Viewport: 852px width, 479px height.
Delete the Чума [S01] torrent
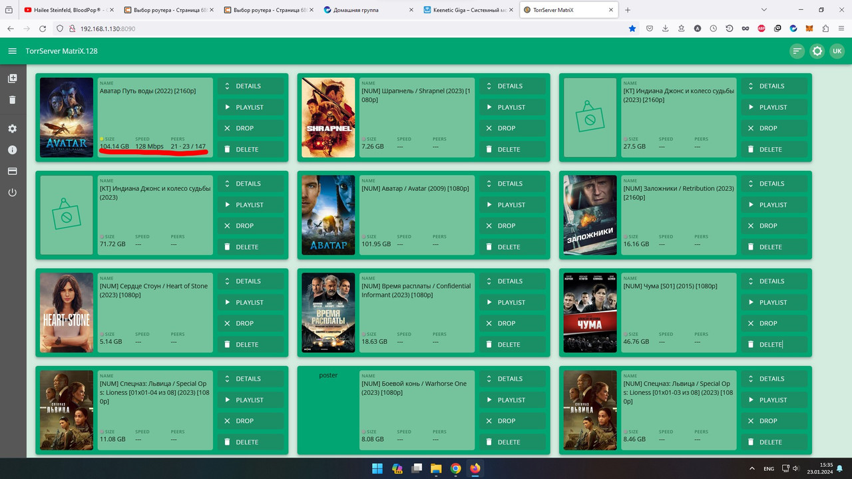click(774, 345)
